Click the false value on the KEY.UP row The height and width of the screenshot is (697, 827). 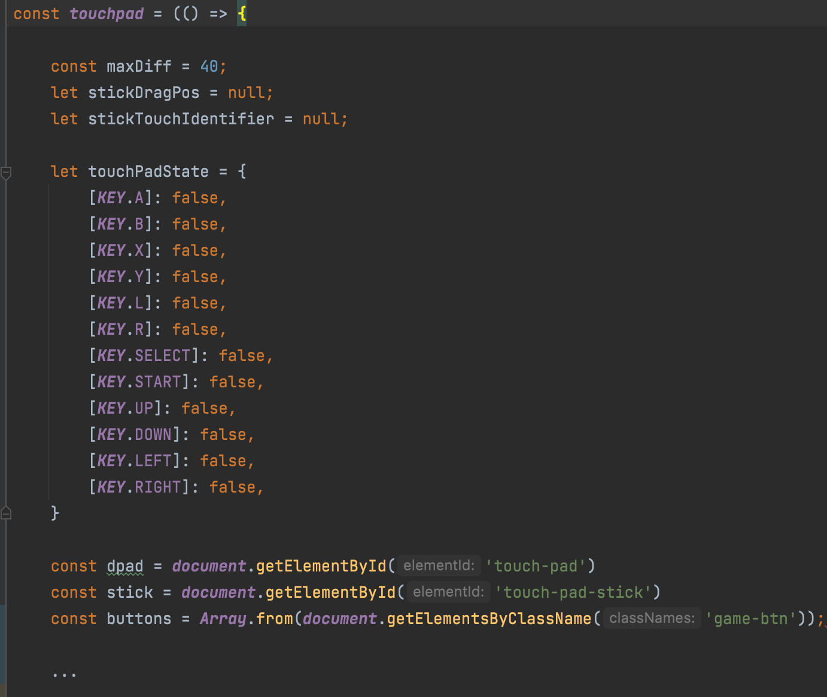coord(205,408)
